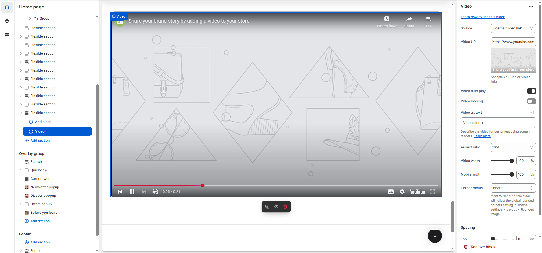
Task: Hide the block using eye icon
Action: click(276, 207)
